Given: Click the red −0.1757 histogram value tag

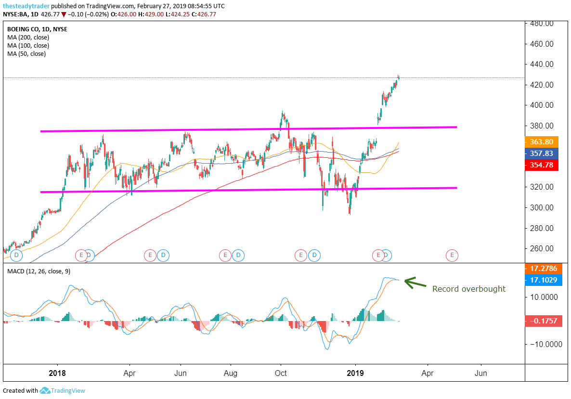Looking at the screenshot, I should (x=544, y=321).
